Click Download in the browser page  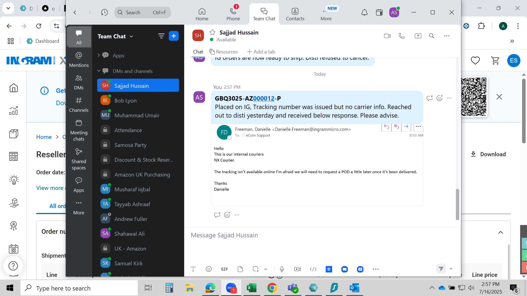click(x=488, y=154)
